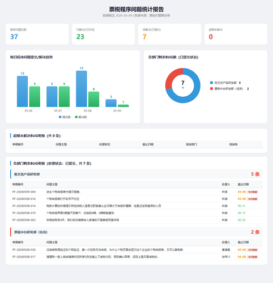Click the green bar for 05-08 showing 6
This screenshot has width=273, height=283.
94,99
